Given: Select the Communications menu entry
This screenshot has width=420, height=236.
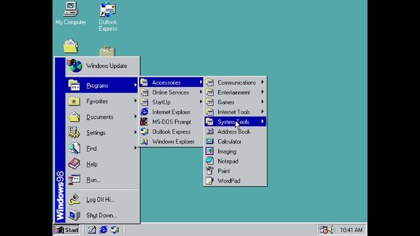Looking at the screenshot, I should (235, 83).
